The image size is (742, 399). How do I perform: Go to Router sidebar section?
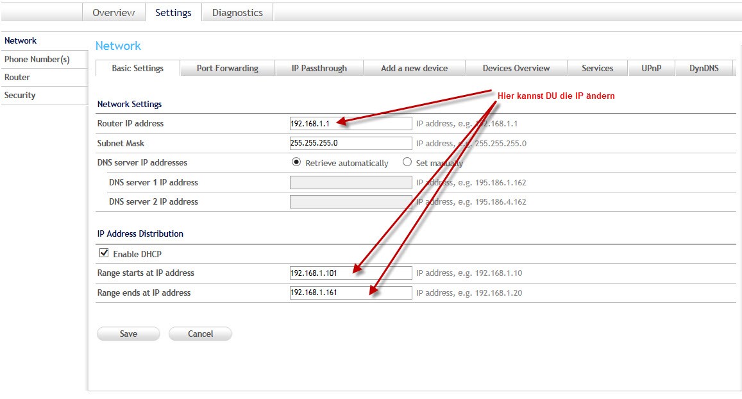[17, 77]
